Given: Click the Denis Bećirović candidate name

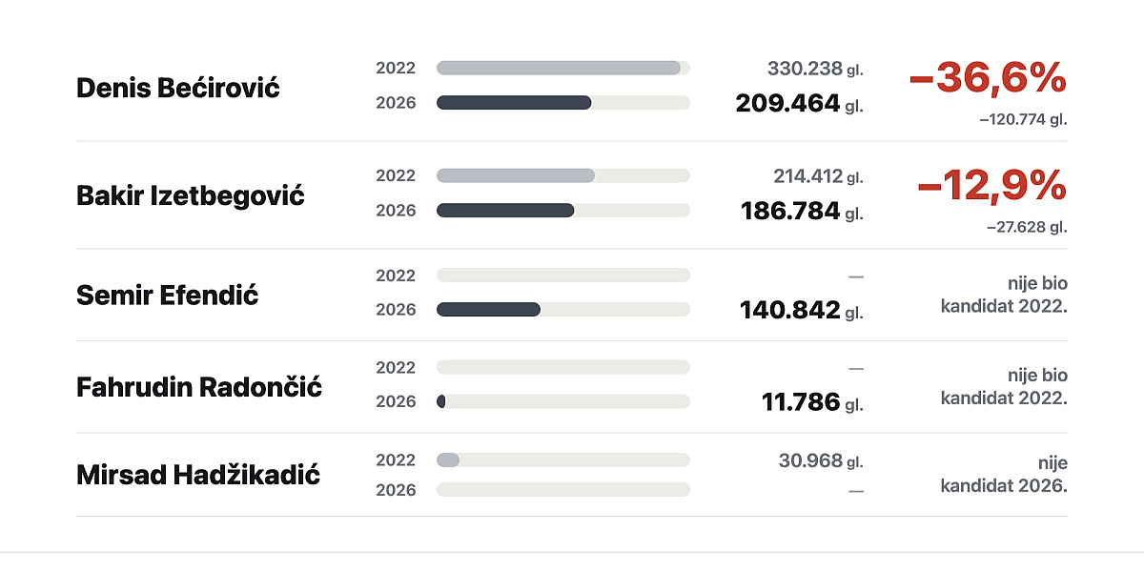Looking at the screenshot, I should click(x=178, y=88).
